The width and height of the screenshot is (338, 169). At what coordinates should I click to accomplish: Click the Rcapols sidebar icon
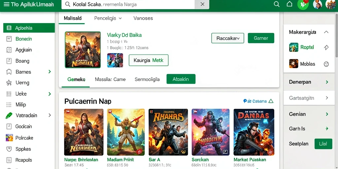click(9, 160)
